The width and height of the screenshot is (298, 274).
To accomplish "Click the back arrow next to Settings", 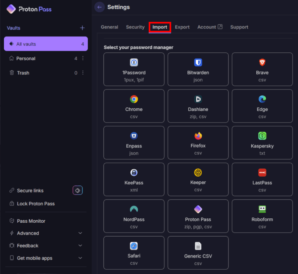I will [99, 7].
